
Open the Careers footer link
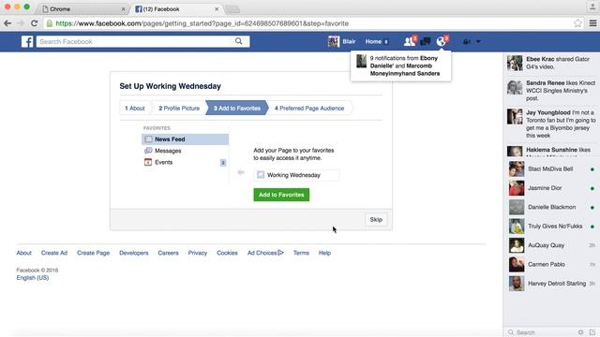(168, 253)
